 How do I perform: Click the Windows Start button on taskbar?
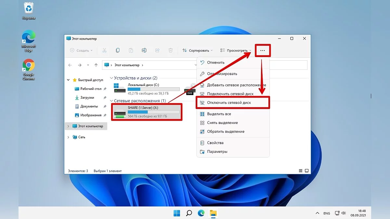tap(176, 213)
